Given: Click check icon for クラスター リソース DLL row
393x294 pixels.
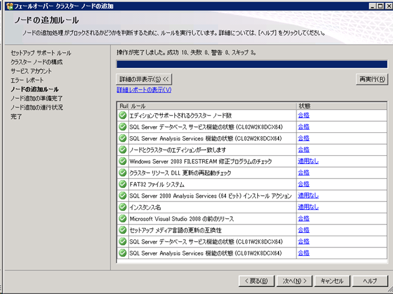Looking at the screenshot, I should click(x=123, y=173).
